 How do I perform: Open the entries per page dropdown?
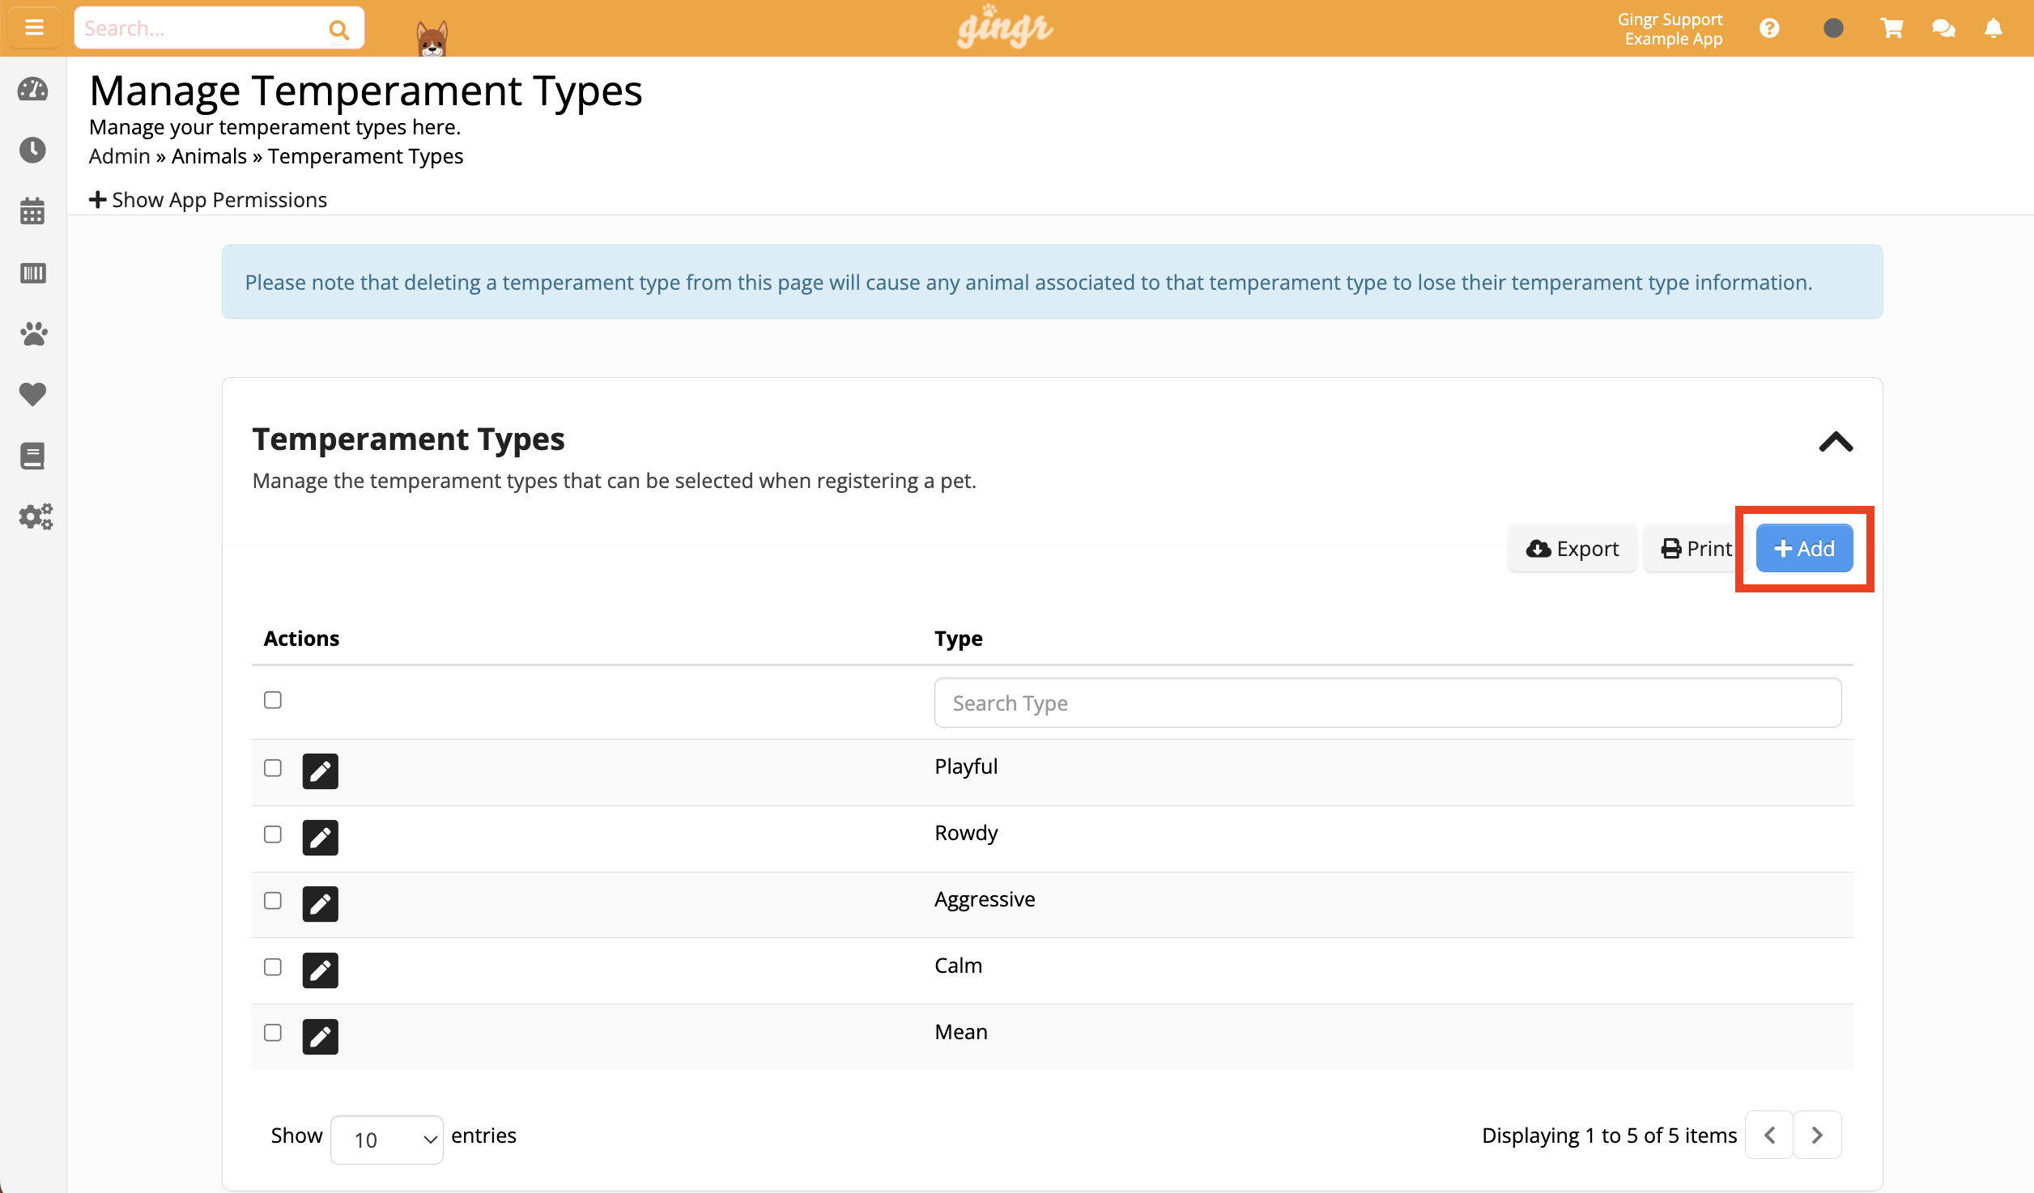point(387,1140)
